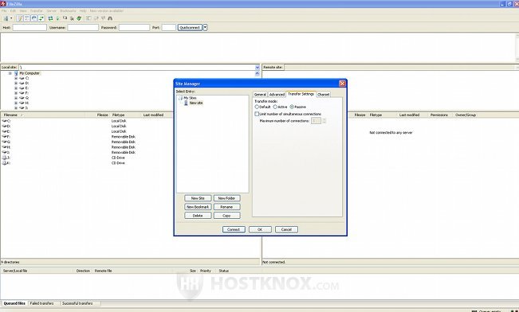Screen dimensions: 519x312
Task: Collapse the My Computer tree node
Action: click(x=10, y=73)
